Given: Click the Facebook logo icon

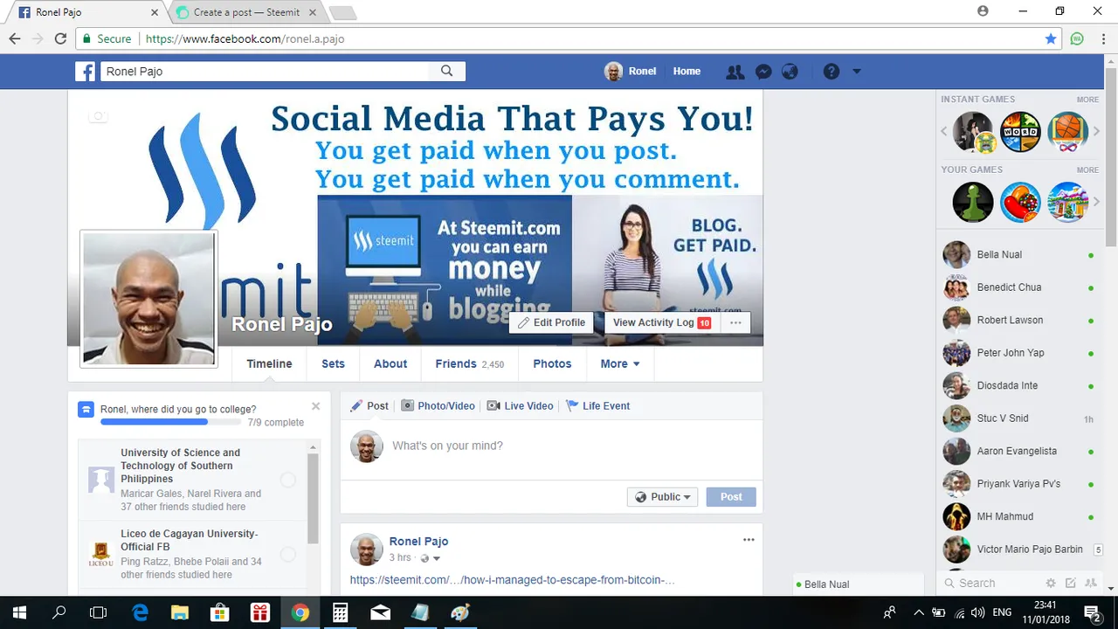Looking at the screenshot, I should 85,72.
